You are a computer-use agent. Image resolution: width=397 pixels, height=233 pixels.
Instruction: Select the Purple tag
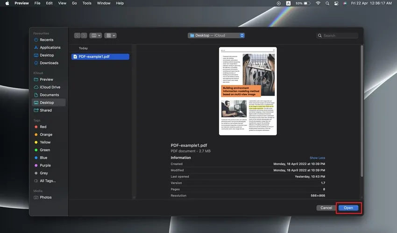(45, 165)
